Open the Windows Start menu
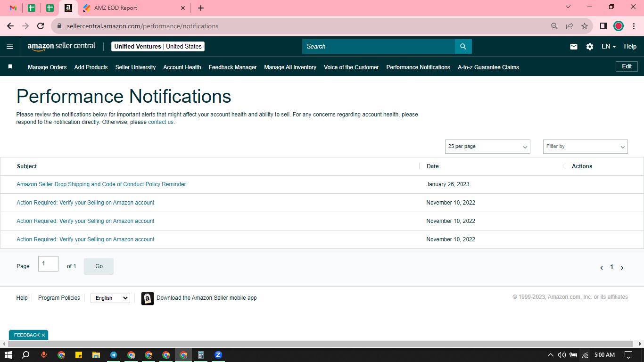Image resolution: width=644 pixels, height=362 pixels. (8, 355)
